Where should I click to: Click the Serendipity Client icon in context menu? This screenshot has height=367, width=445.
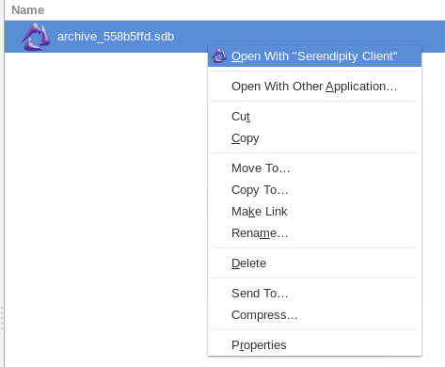tap(219, 56)
